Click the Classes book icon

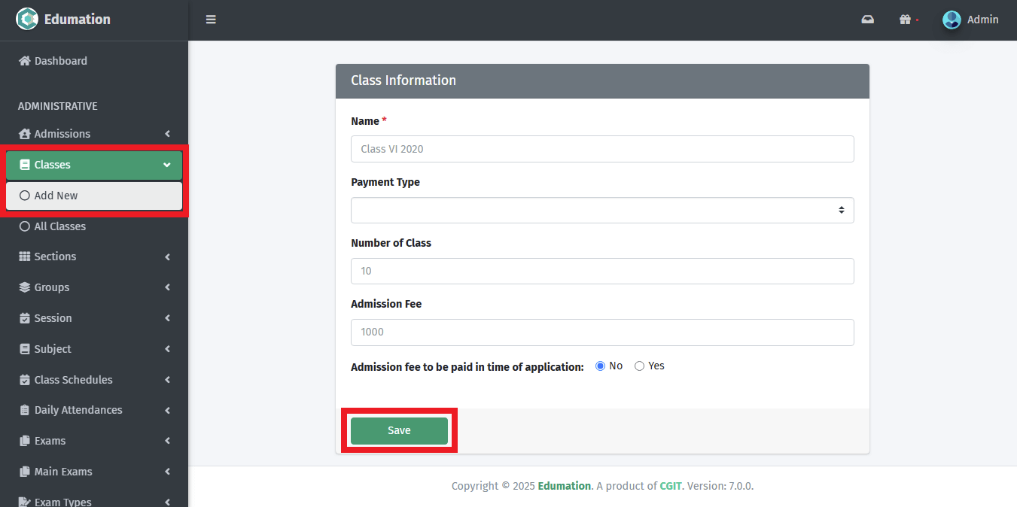click(x=25, y=165)
